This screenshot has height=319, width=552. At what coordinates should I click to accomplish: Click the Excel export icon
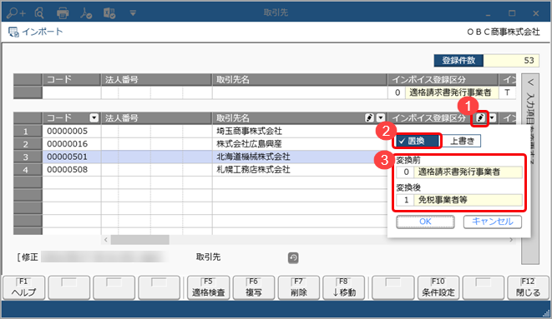coord(109,13)
